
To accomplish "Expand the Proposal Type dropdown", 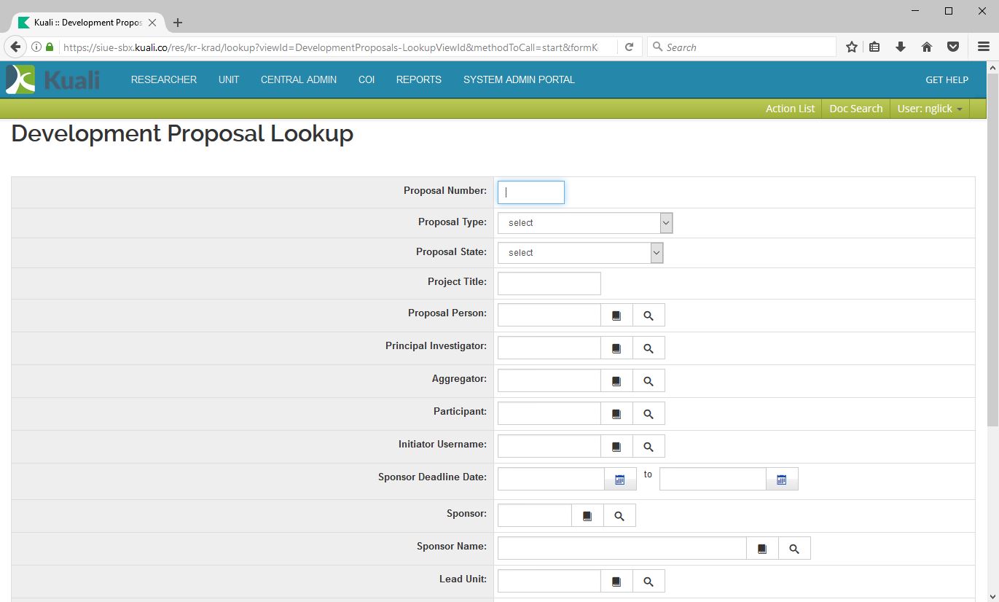I will pyautogui.click(x=585, y=223).
